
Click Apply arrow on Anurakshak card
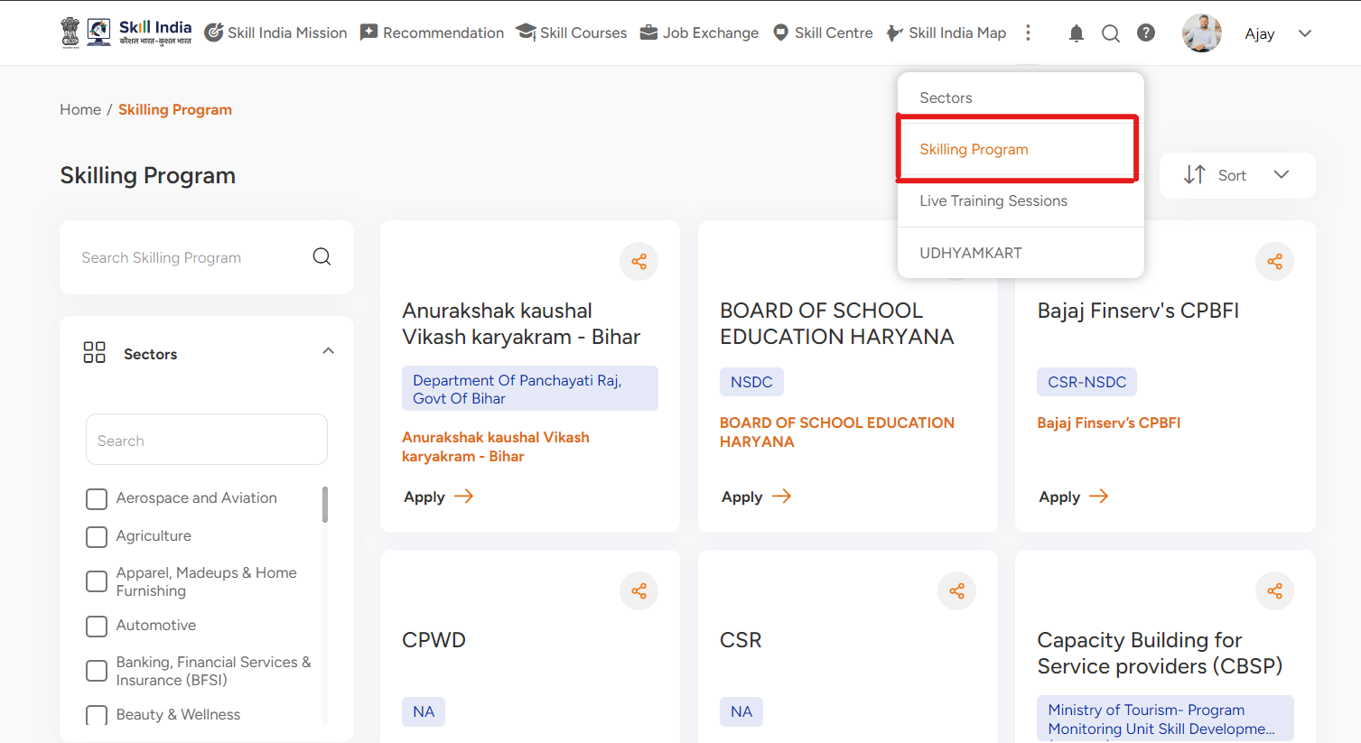464,497
